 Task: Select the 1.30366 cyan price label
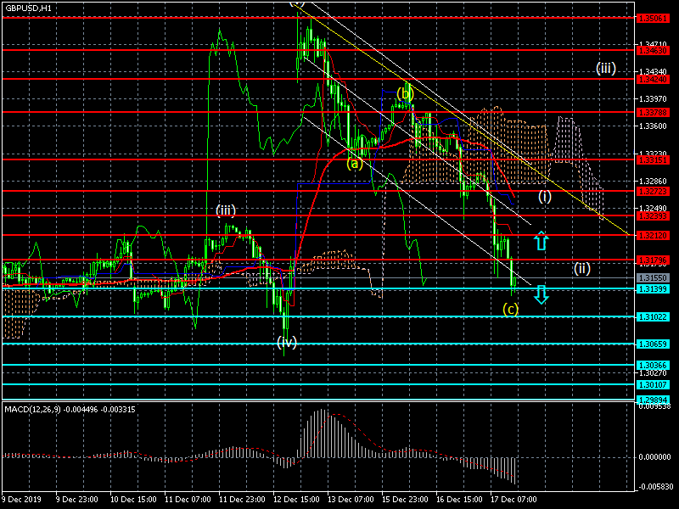653,366
